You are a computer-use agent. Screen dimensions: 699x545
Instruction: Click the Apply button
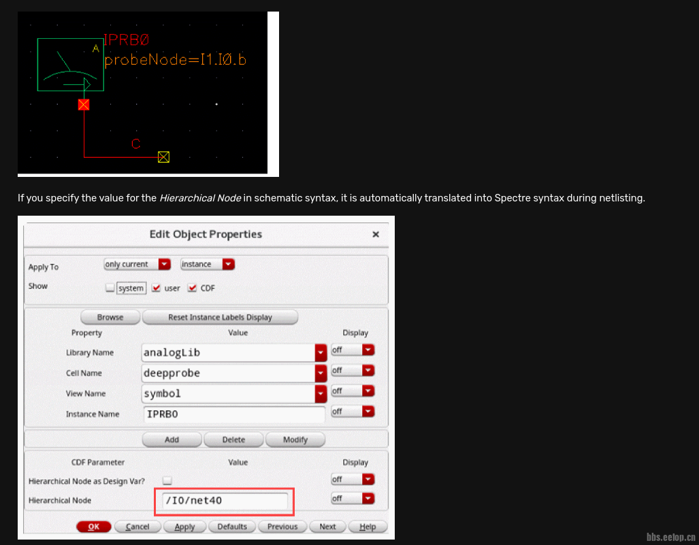[x=184, y=527]
